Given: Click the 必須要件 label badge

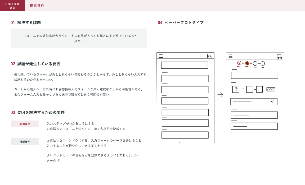Looking at the screenshot, I should click(x=25, y=124).
